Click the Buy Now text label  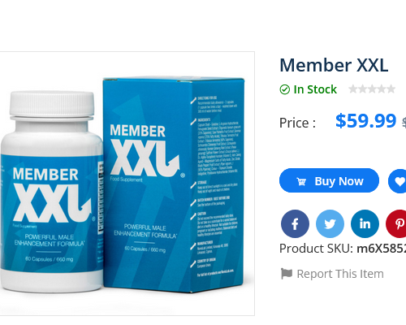click(x=339, y=181)
